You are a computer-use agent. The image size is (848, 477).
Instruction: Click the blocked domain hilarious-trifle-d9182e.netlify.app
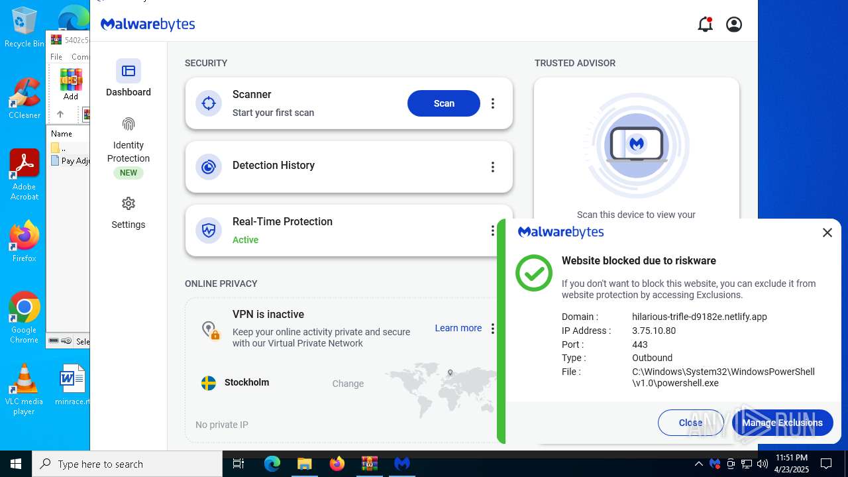pyautogui.click(x=700, y=317)
